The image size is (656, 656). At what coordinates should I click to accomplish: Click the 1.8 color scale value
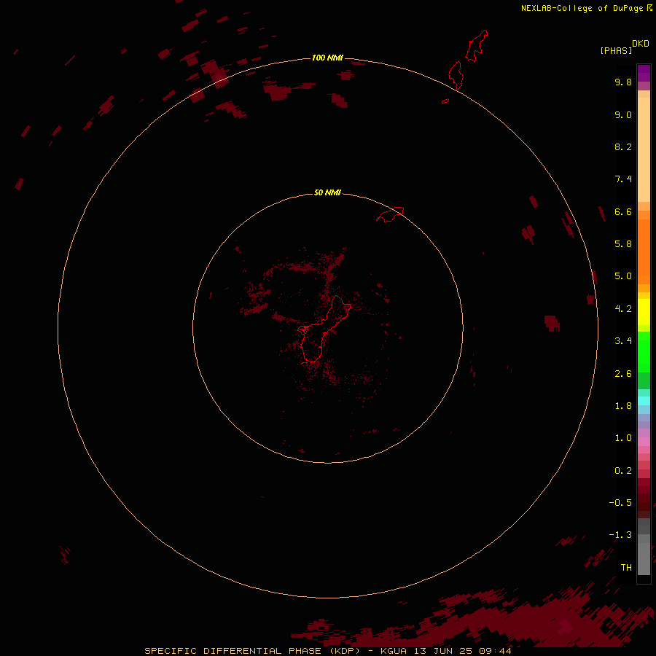click(623, 406)
